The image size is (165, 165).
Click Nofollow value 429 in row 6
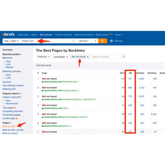[155, 123]
